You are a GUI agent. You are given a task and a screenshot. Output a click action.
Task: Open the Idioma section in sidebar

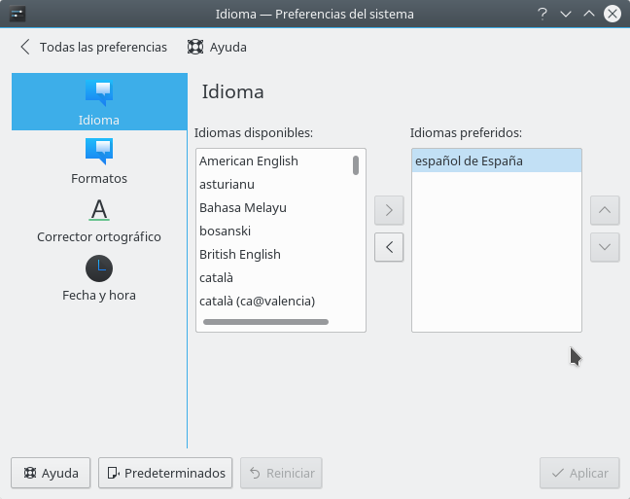click(99, 102)
